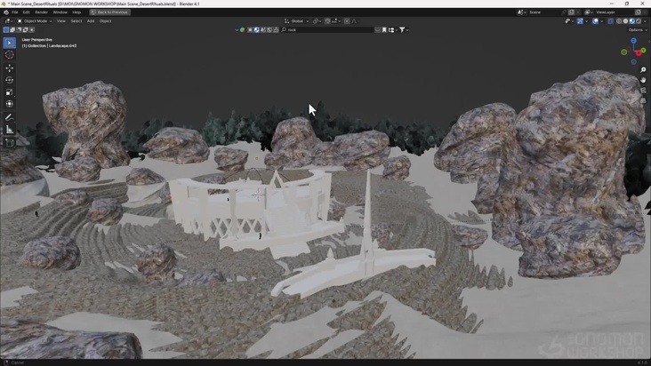Select the Select Box tool
Screen dimensions: 651x366
(x=9, y=43)
